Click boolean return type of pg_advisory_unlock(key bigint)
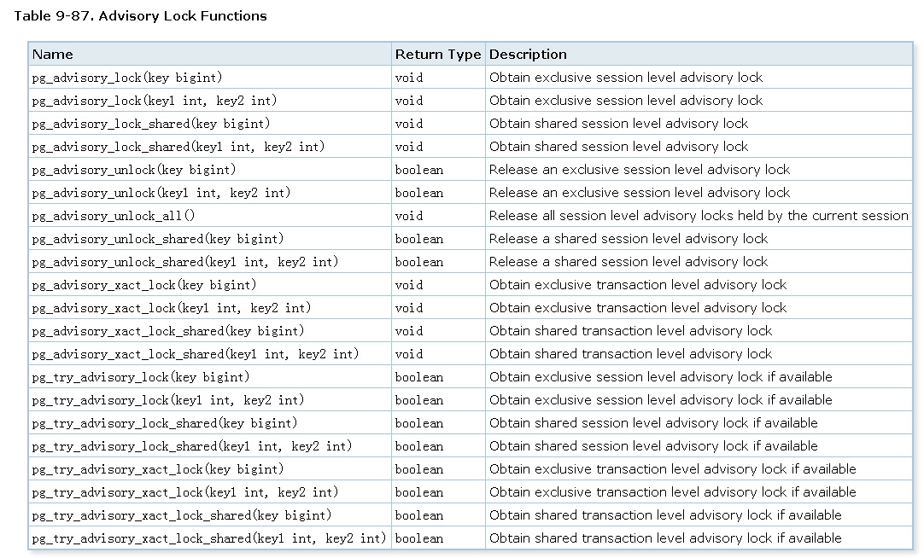This screenshot has height=558, width=924. pyautogui.click(x=419, y=170)
